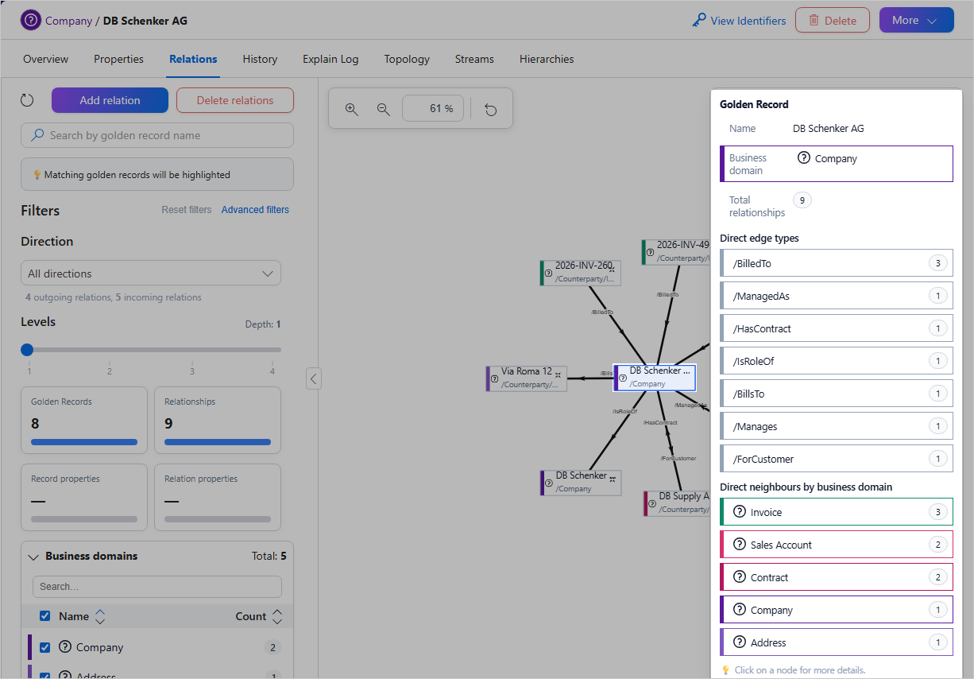Click the Golden Records count bar
Screen dimensions: 974x679
pyautogui.click(x=84, y=442)
